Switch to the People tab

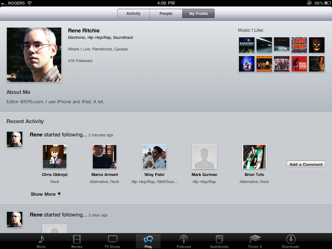click(166, 14)
